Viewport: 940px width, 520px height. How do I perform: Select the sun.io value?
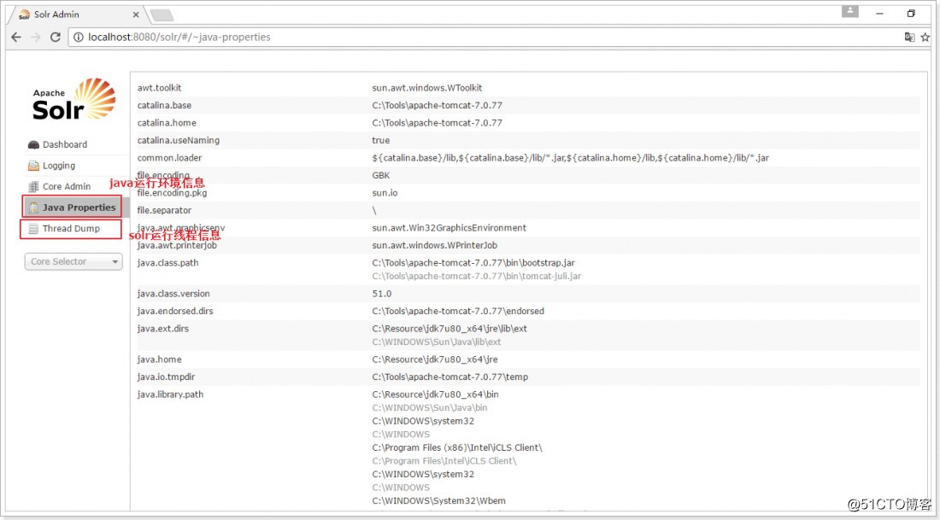(385, 193)
